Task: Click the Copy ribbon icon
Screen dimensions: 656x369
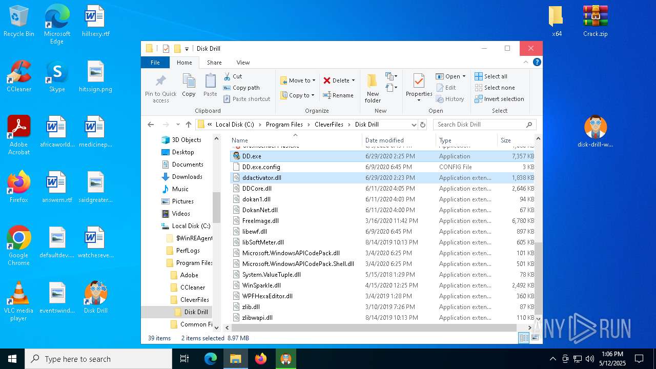Action: tap(189, 85)
